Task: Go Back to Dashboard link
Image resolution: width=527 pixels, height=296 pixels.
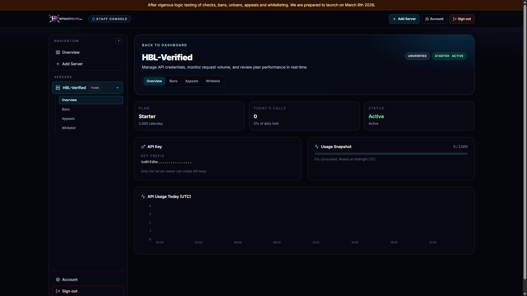Action: click(164, 45)
